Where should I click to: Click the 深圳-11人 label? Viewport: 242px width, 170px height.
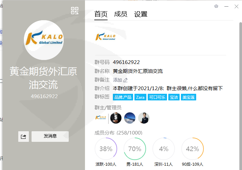click(163, 164)
